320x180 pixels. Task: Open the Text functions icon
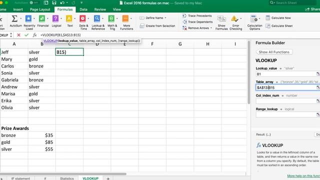coord(69,19)
